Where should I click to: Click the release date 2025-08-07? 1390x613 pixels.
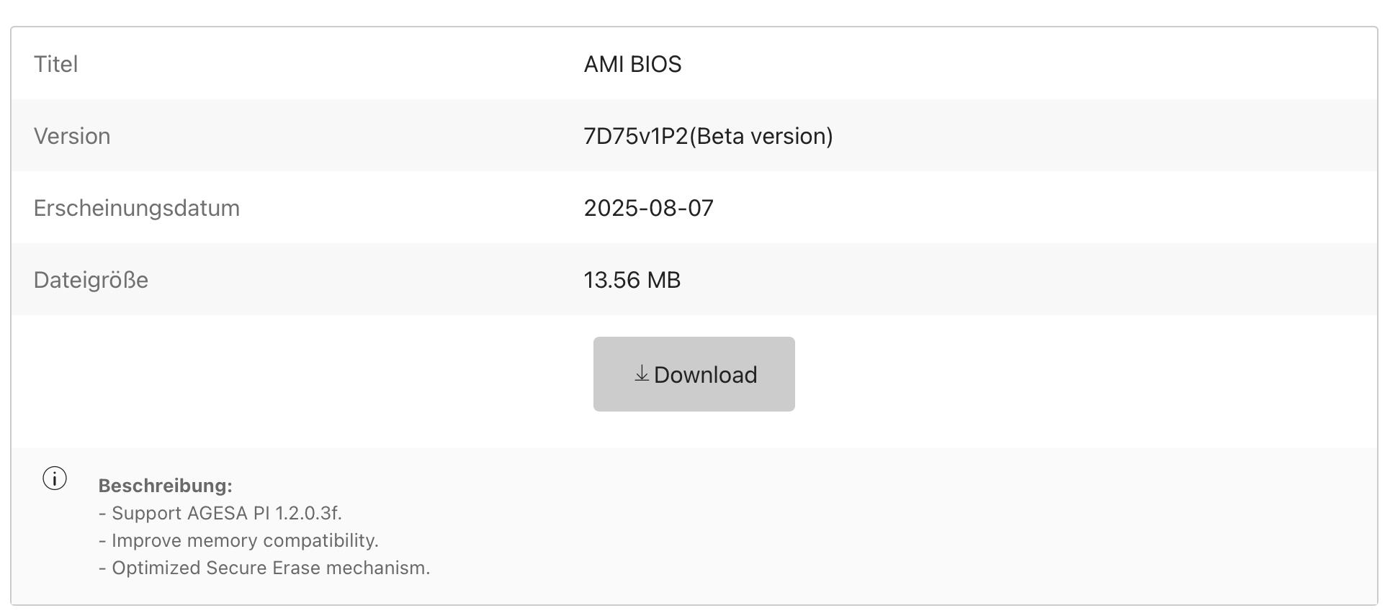[x=648, y=208]
